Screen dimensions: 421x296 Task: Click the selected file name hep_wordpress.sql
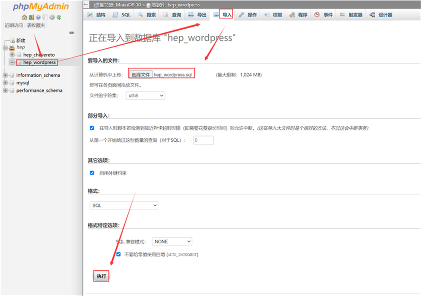pyautogui.click(x=173, y=75)
